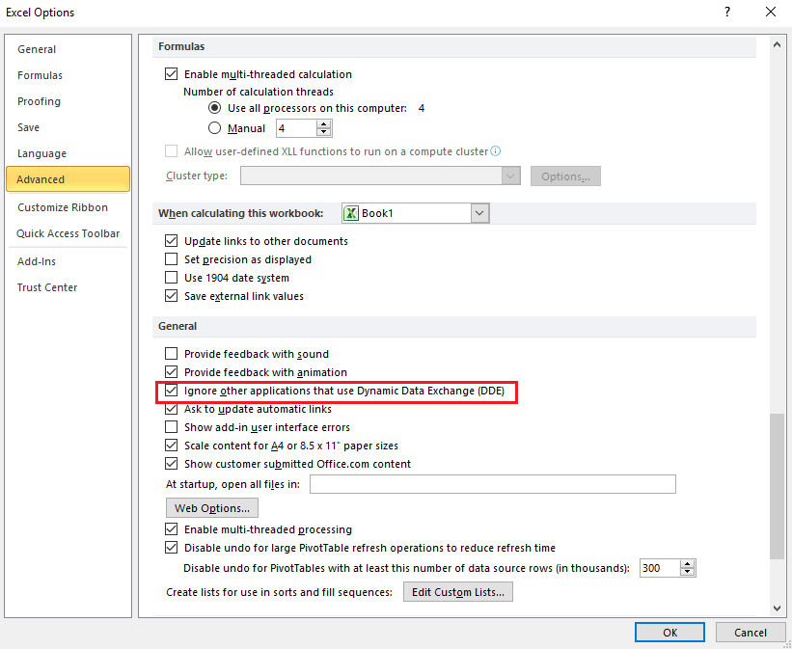Click the help question mark icon

click(x=726, y=12)
